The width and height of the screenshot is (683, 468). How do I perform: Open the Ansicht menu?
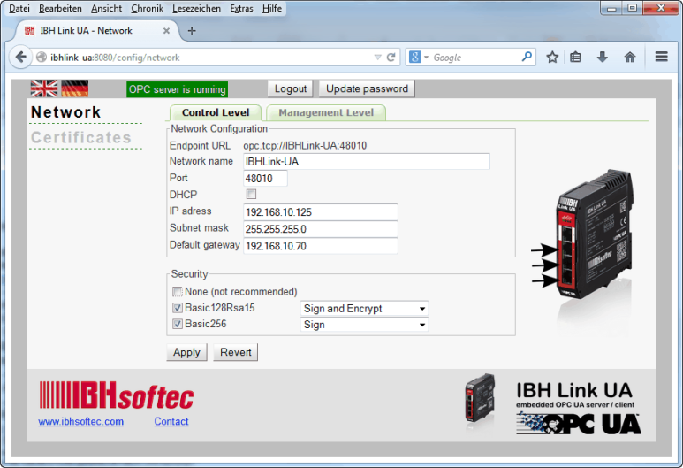[x=106, y=8]
